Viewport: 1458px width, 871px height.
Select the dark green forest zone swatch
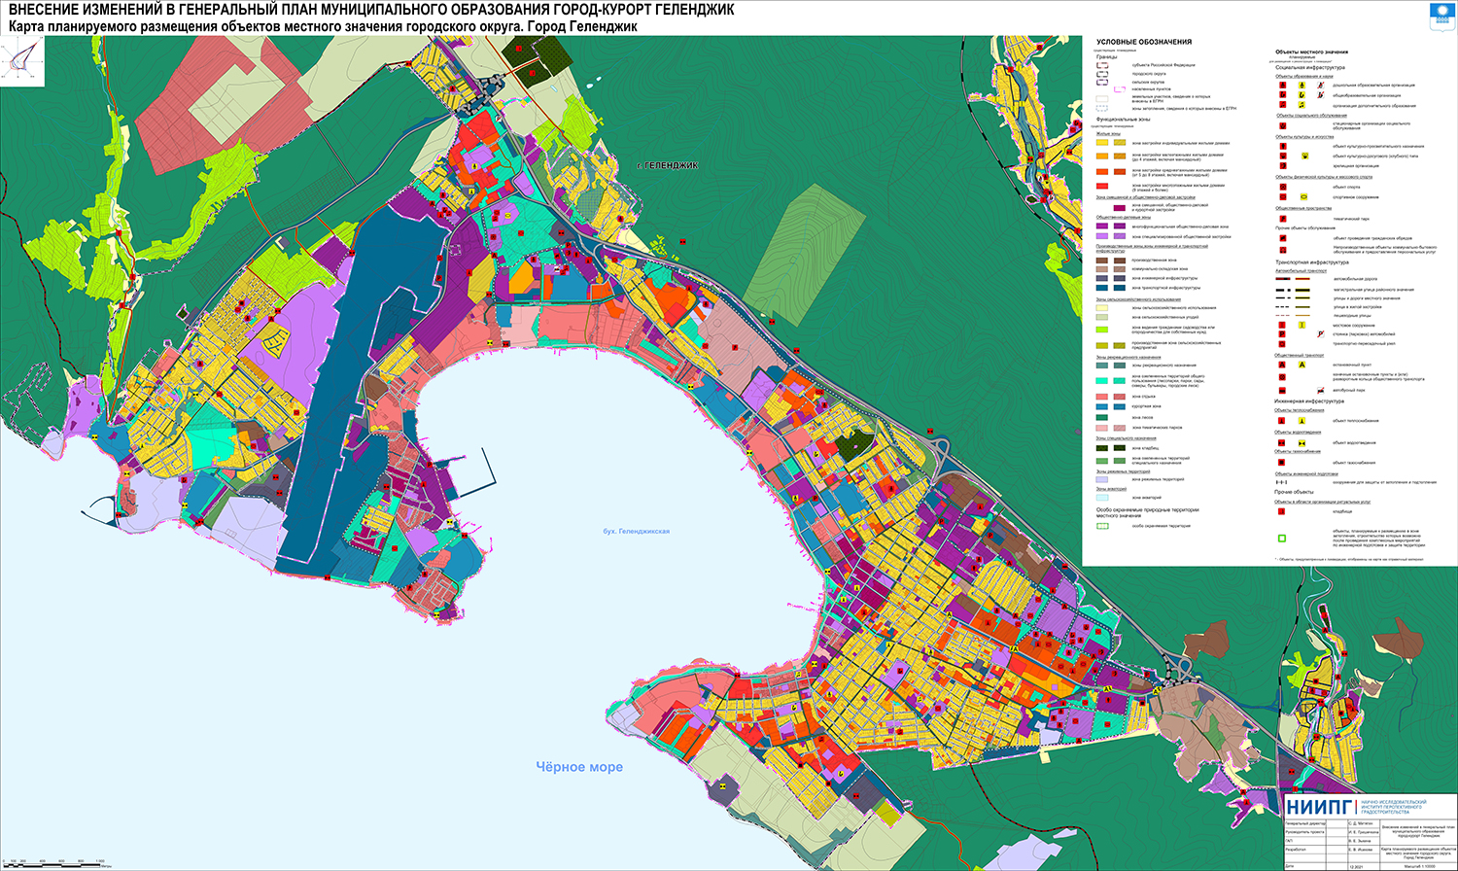coord(1103,417)
